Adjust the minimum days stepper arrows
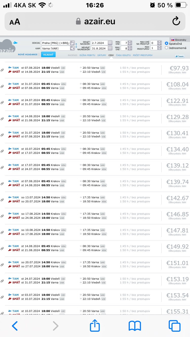Screen dimensions: 190x337 click(x=130, y=43)
